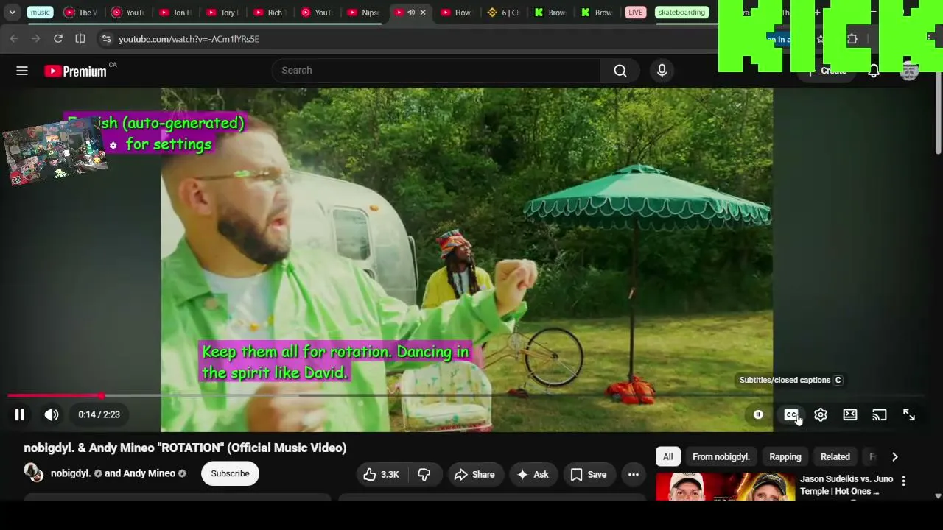Viewport: 943px width, 530px height.
Task: Open the music tab group
Action: click(x=40, y=13)
